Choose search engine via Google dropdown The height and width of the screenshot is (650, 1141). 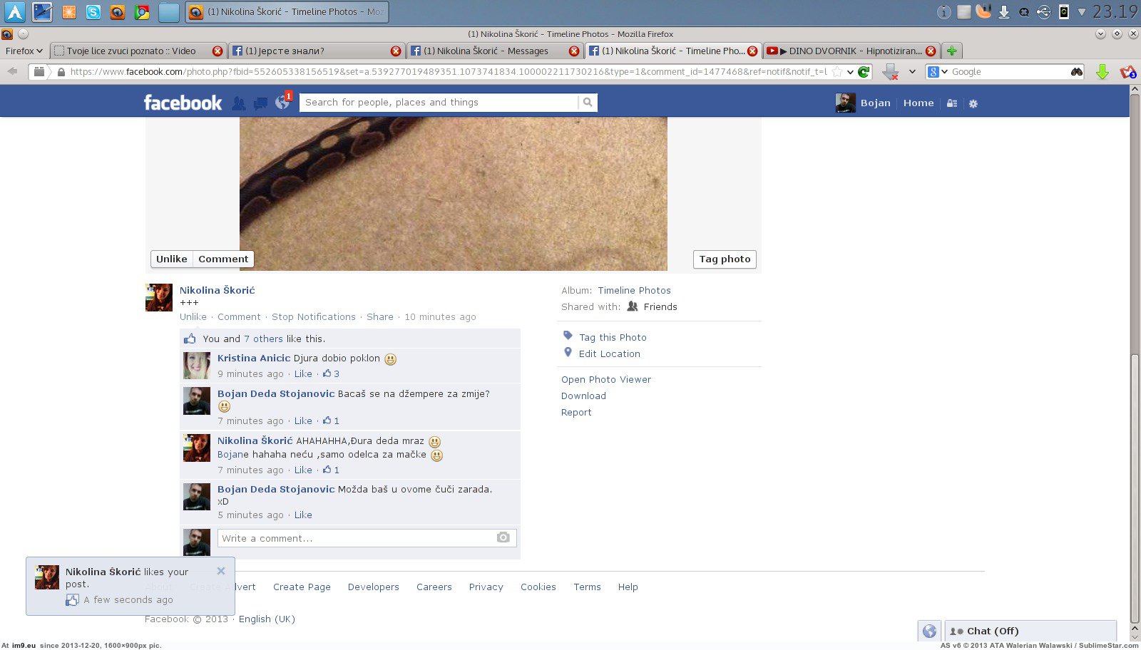(x=938, y=72)
